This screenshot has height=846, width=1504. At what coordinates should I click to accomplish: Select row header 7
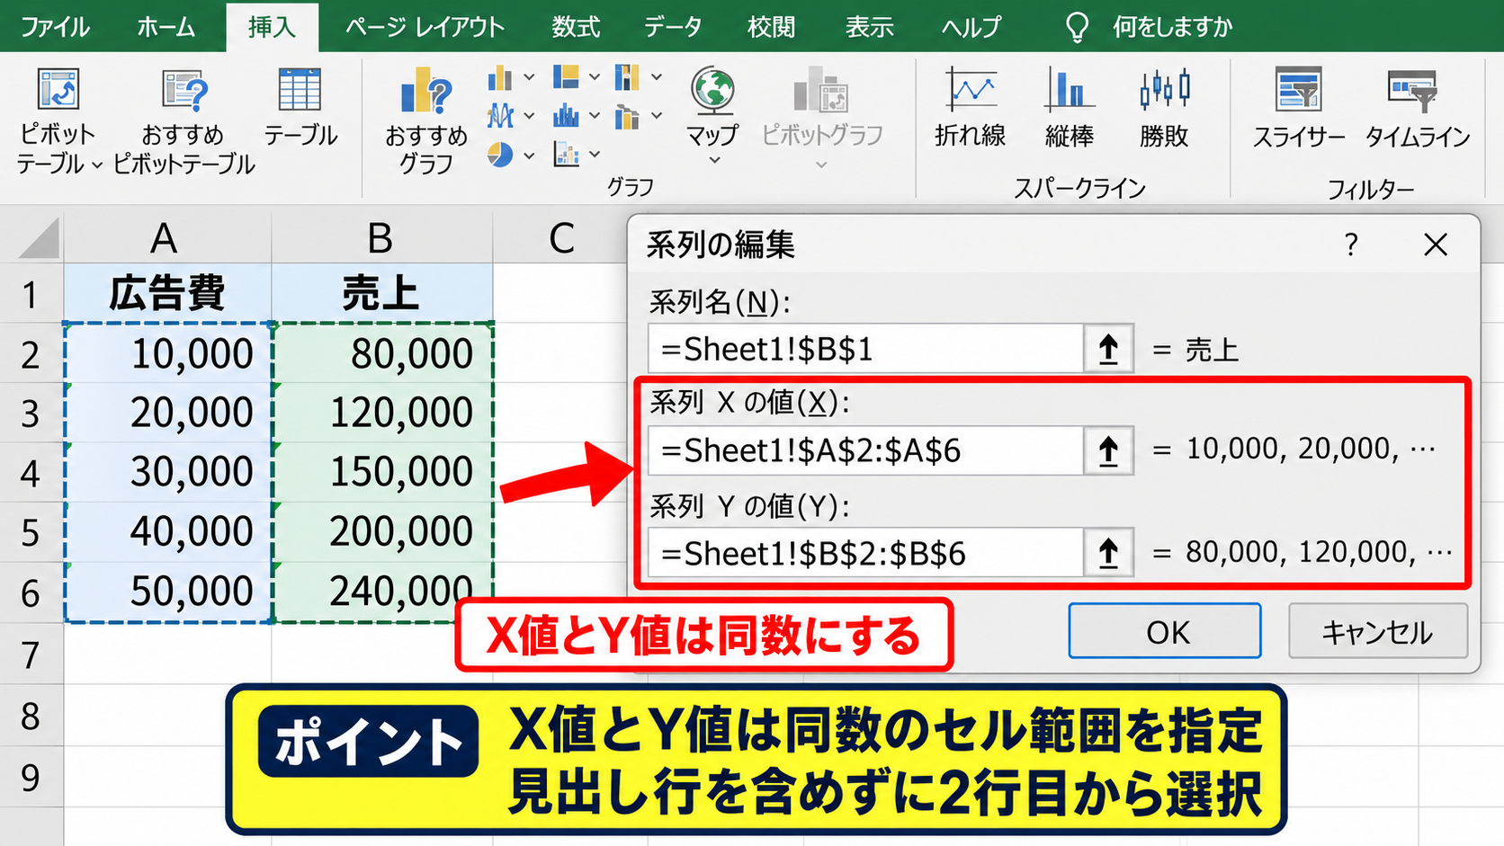(x=31, y=655)
